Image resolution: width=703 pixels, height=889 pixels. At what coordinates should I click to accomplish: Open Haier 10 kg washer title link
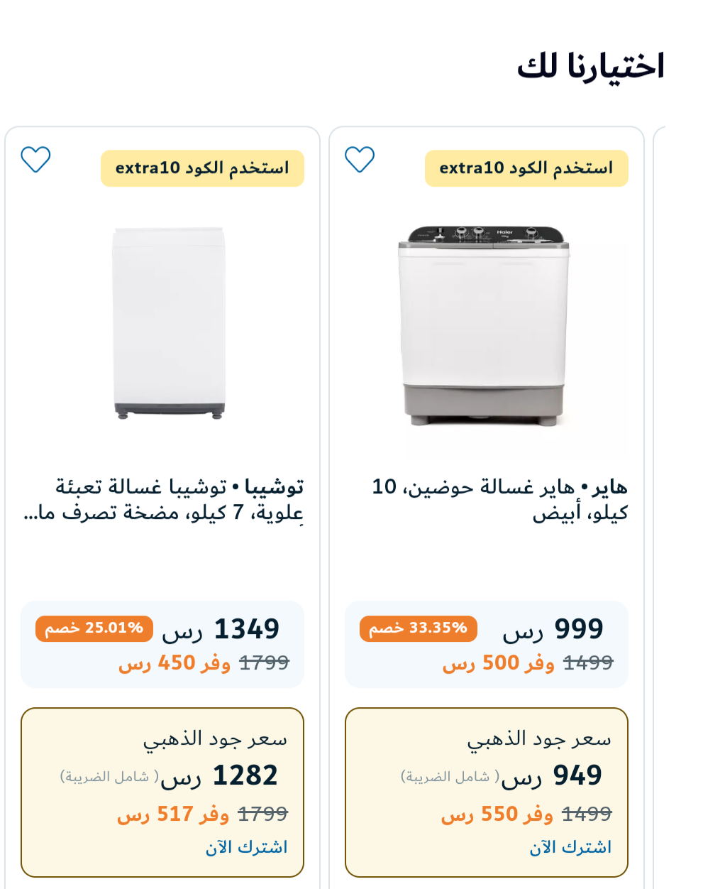pyautogui.click(x=499, y=499)
